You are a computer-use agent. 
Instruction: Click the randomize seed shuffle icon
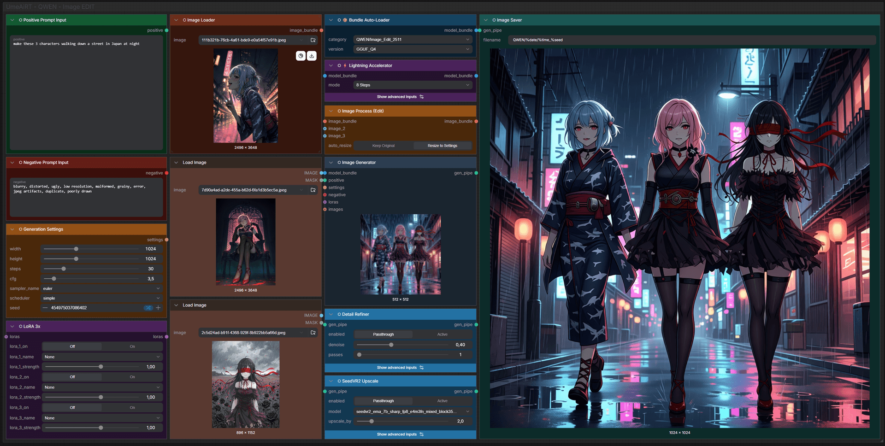(x=148, y=308)
